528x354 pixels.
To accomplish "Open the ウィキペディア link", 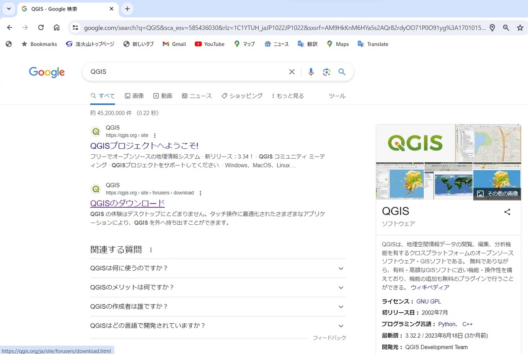I will [430, 287].
